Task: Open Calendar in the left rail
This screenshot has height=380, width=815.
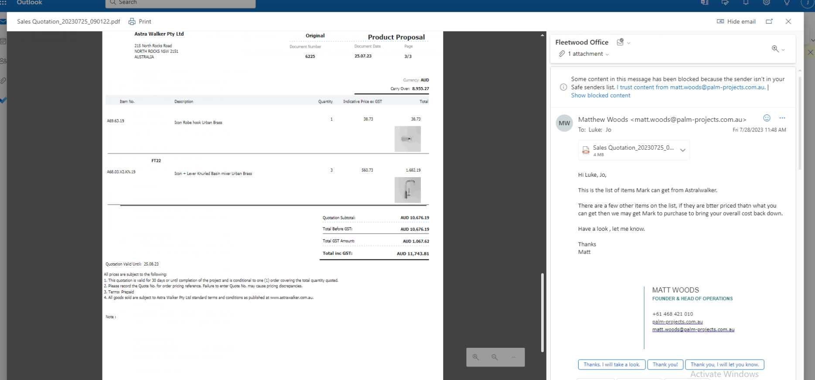Action: pyautogui.click(x=3, y=41)
